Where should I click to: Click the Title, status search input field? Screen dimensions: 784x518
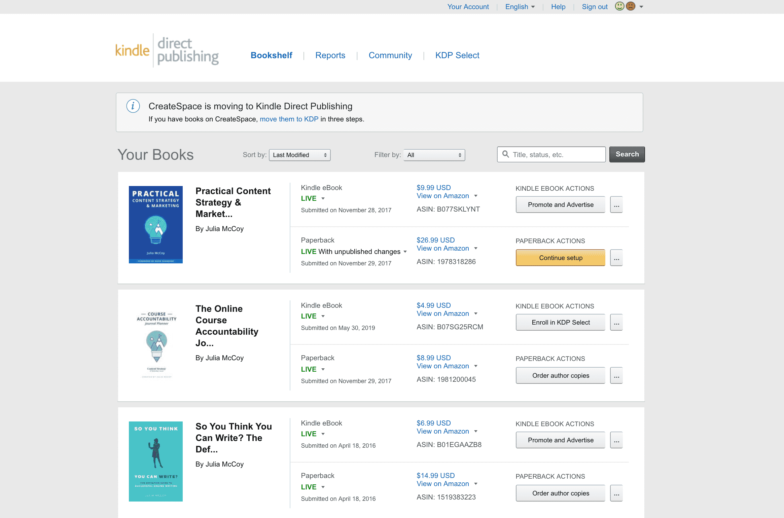[x=551, y=154]
